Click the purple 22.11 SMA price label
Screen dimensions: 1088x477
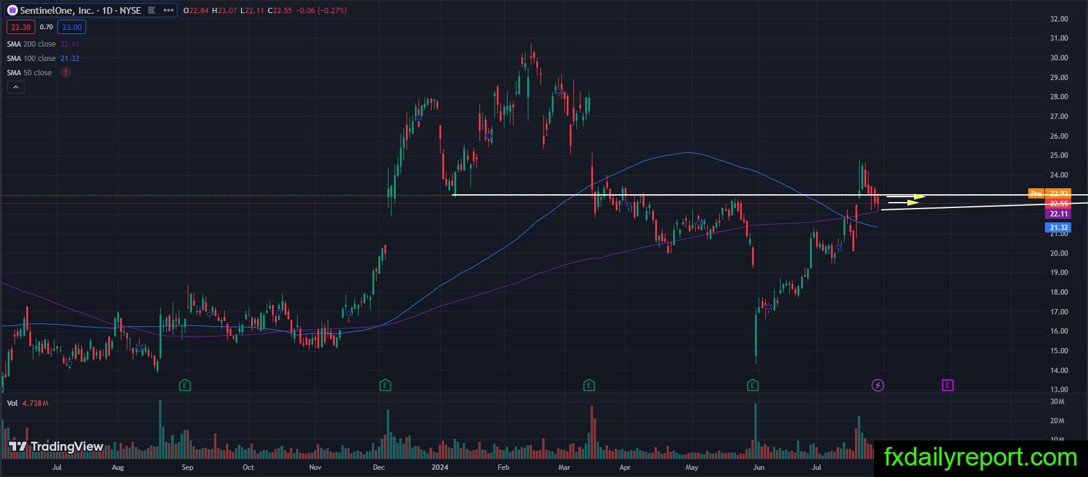pos(1059,214)
